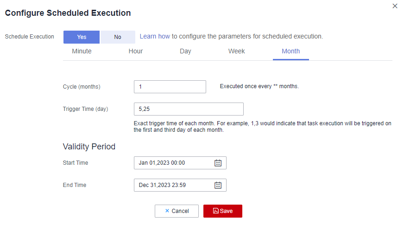Enable scheduled execution with Yes

(x=82, y=37)
